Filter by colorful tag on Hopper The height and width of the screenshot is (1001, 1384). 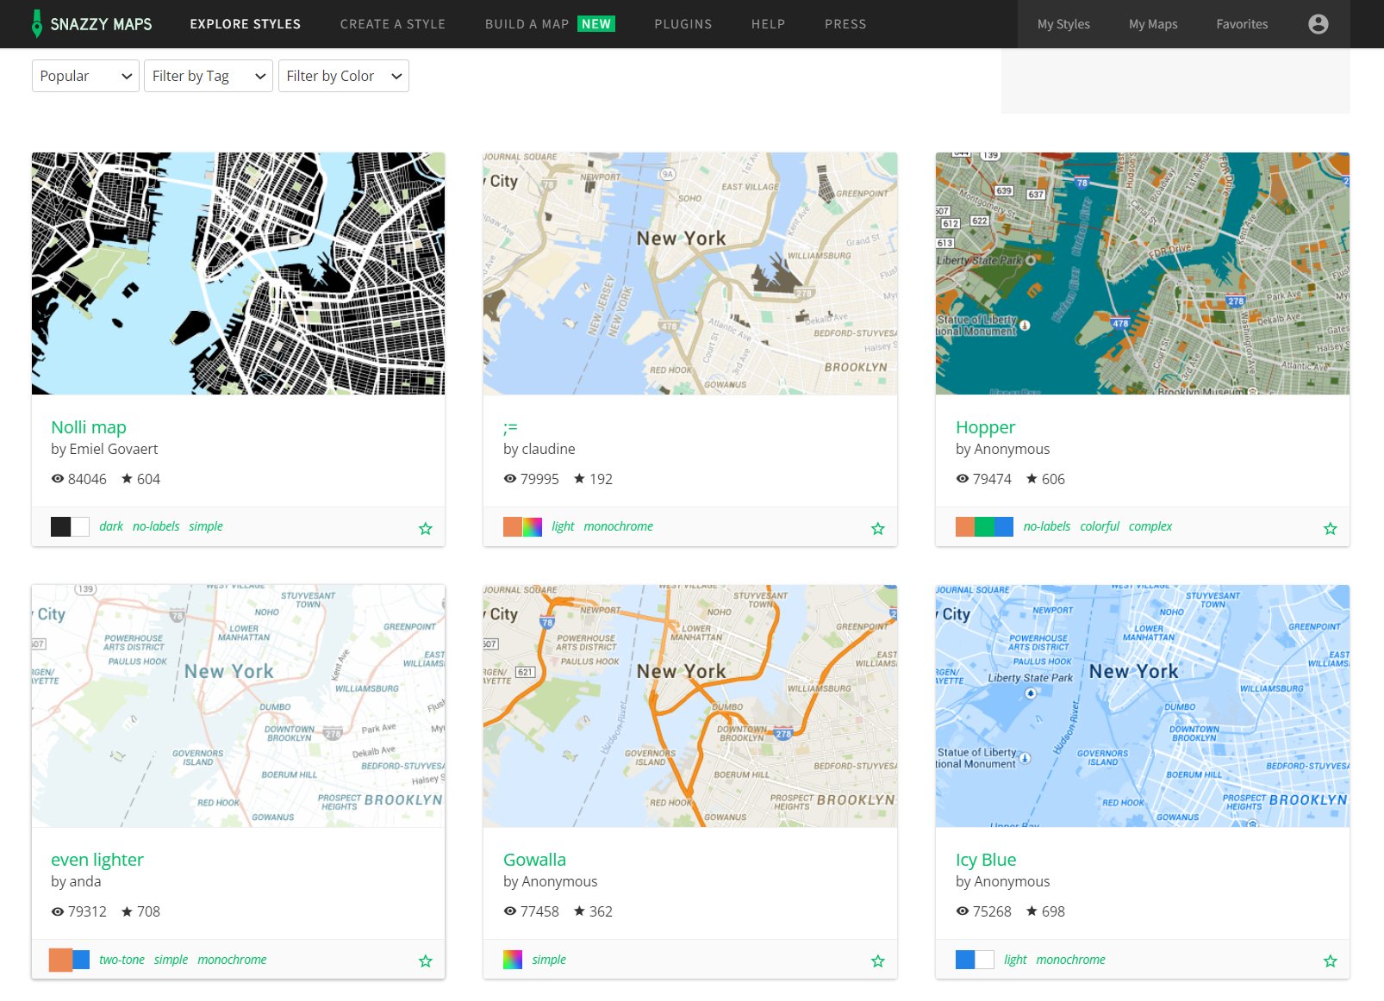[x=1100, y=526]
